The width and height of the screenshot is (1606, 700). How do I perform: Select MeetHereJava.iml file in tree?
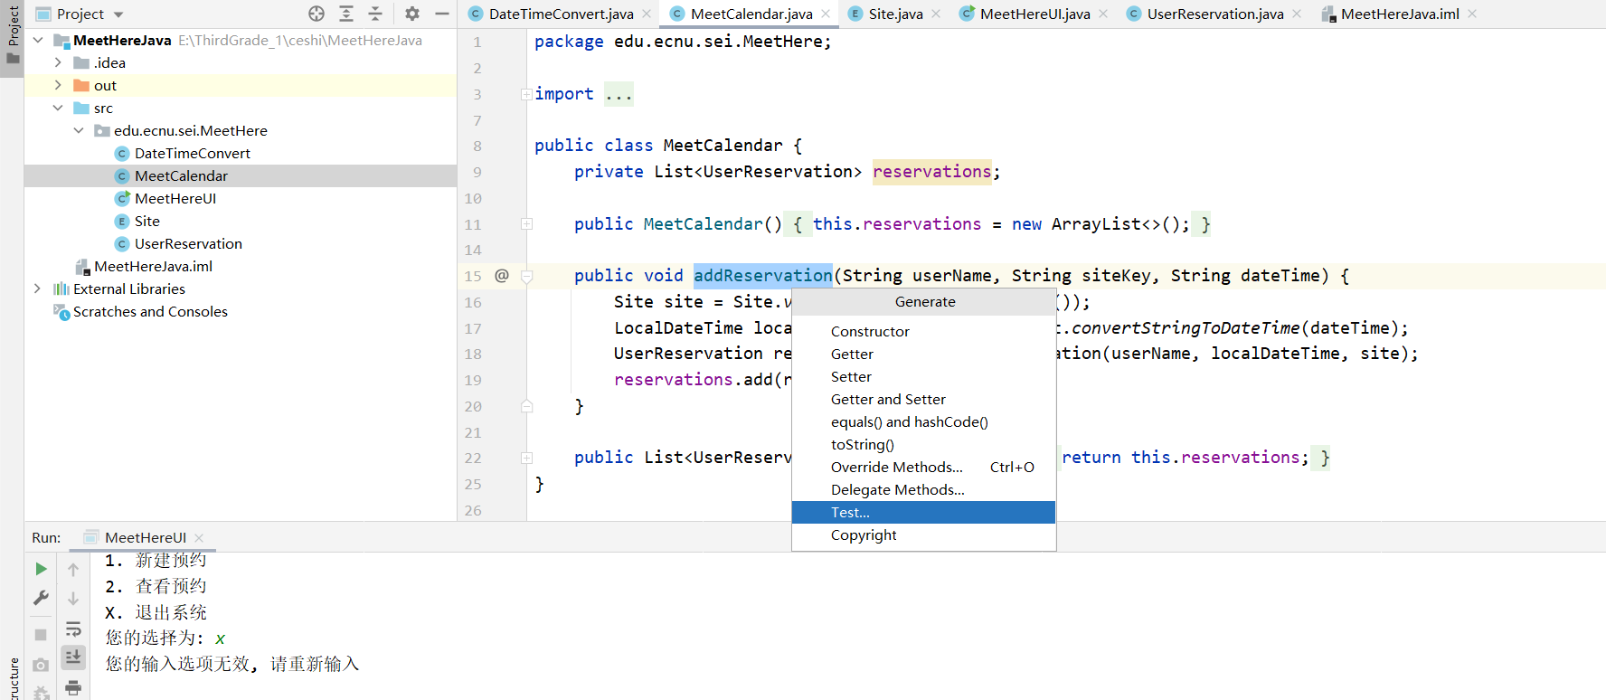pyautogui.click(x=153, y=266)
